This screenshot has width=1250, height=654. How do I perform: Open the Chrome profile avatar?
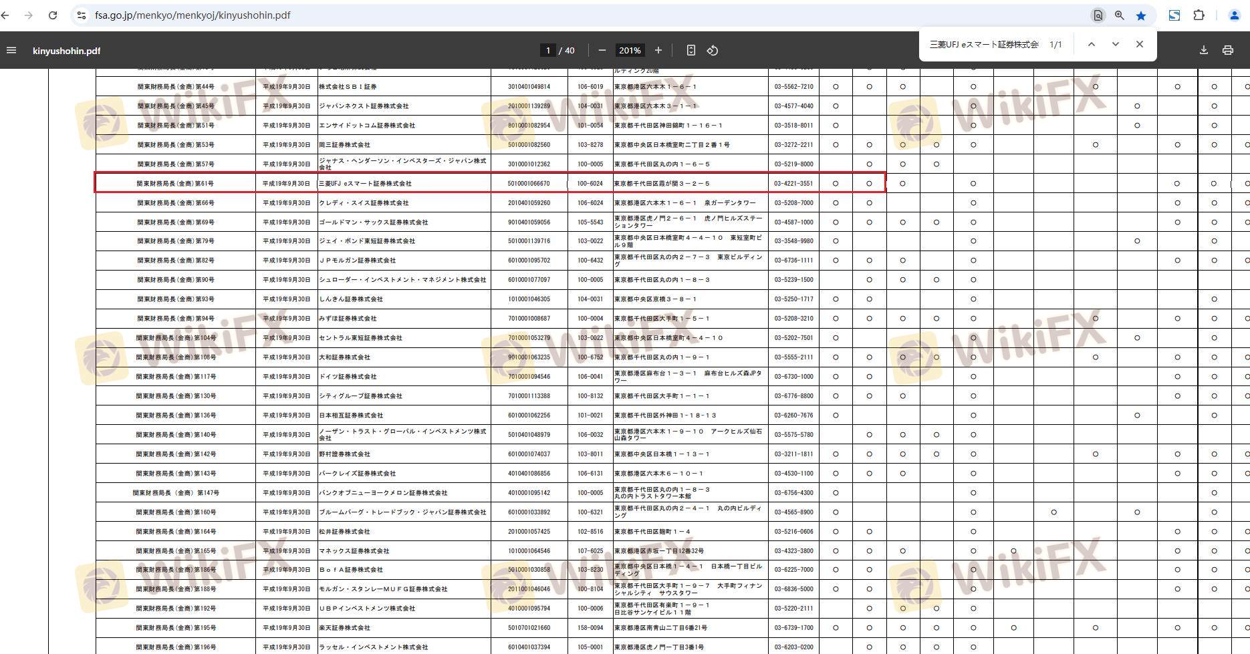pyautogui.click(x=1235, y=15)
